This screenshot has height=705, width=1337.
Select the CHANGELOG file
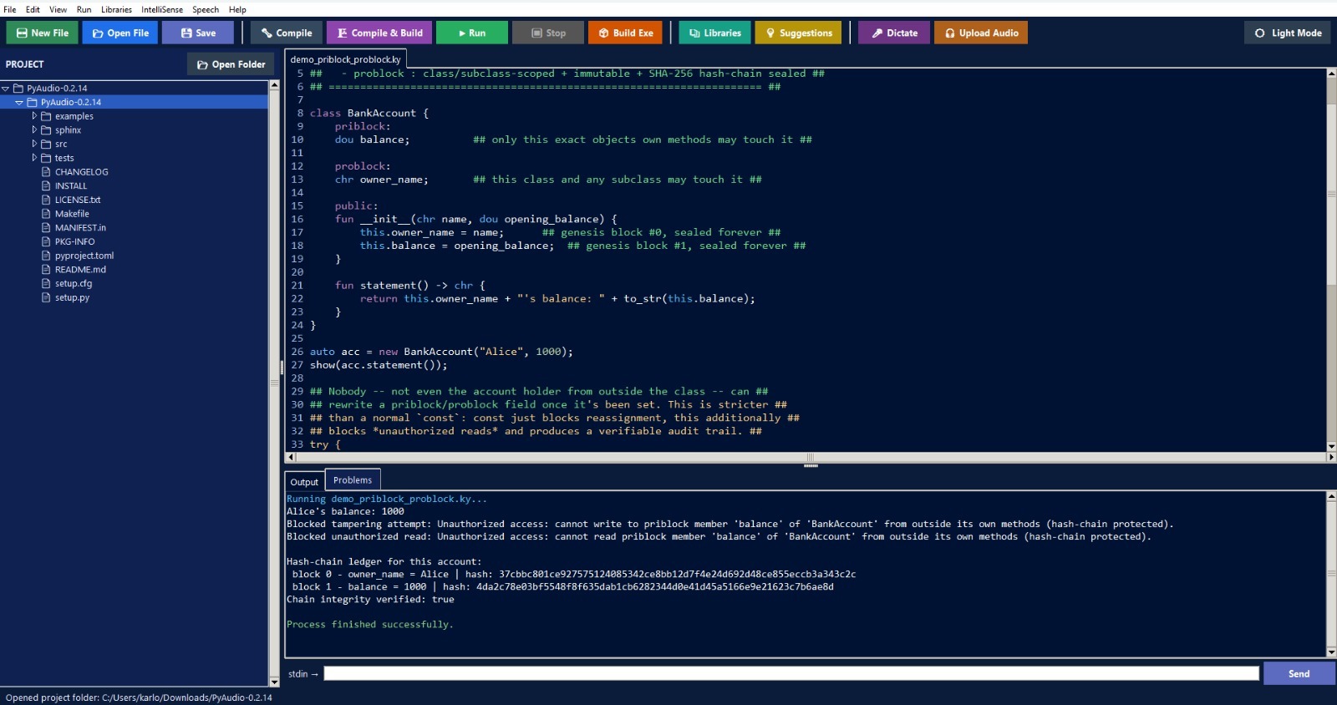[x=81, y=172]
